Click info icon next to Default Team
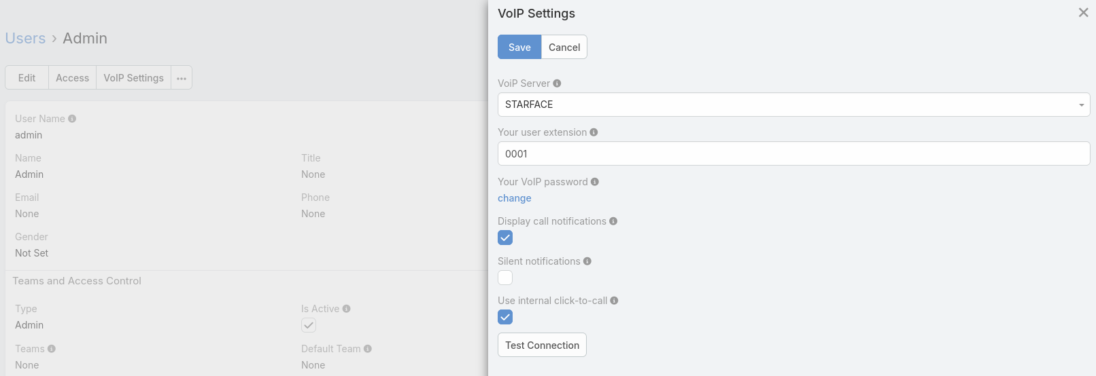1096x376 pixels. click(x=368, y=349)
